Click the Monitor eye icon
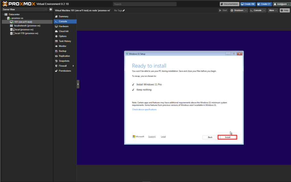This screenshot has height=182, width=291. (x=56, y=46)
